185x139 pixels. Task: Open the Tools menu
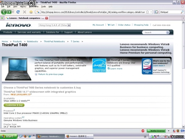point(43,7)
